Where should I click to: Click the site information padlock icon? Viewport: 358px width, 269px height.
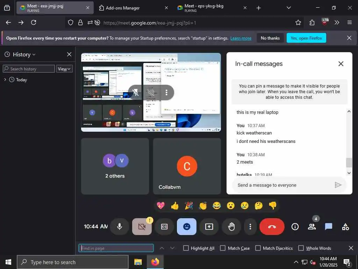click(80, 22)
